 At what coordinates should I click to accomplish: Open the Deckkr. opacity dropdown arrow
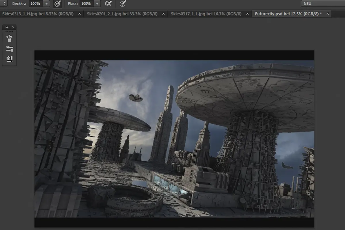pyautogui.click(x=46, y=4)
